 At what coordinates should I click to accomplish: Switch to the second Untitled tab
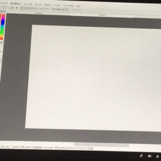[x=102, y=15]
